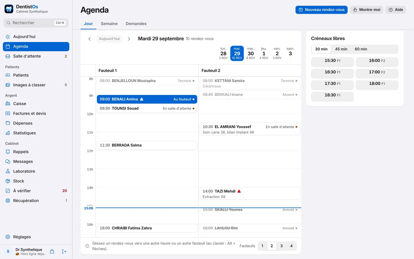The height and width of the screenshot is (259, 414).
Task: Open the Dépenses section
Action: point(36,123)
